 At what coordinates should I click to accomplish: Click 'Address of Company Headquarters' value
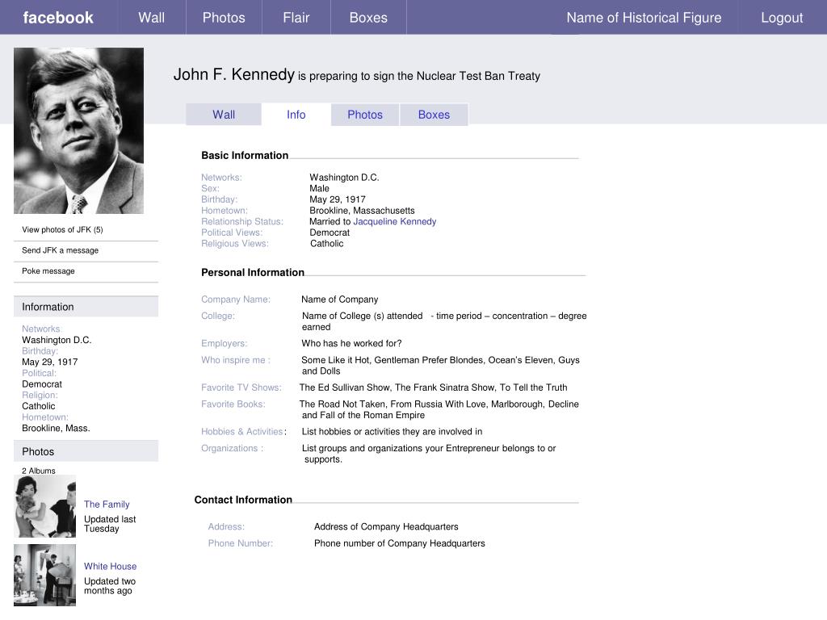click(386, 526)
